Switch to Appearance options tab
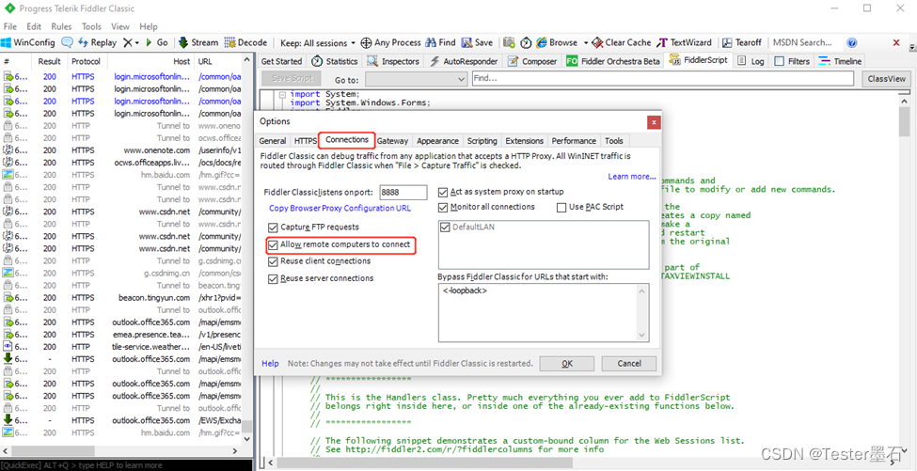 point(437,141)
